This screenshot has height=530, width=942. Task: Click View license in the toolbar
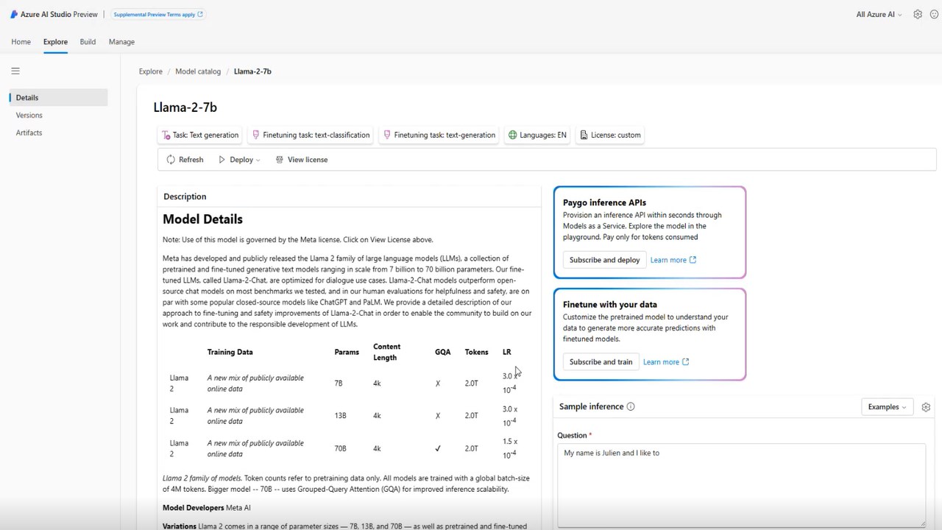click(x=301, y=160)
